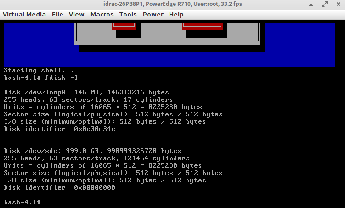Click the Disk identifier 0x0c30c34e line
The height and width of the screenshot is (208, 345).
[x=59, y=129]
